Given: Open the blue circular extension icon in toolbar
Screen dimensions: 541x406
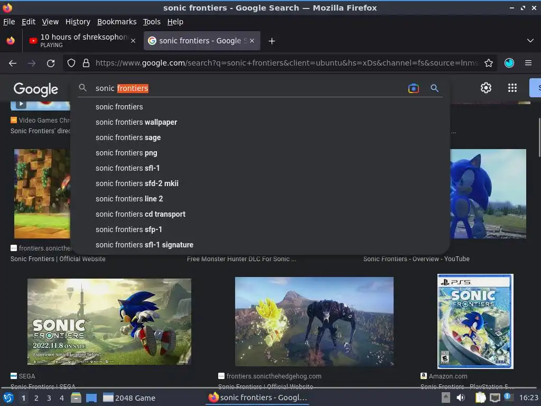Looking at the screenshot, I should 509,63.
